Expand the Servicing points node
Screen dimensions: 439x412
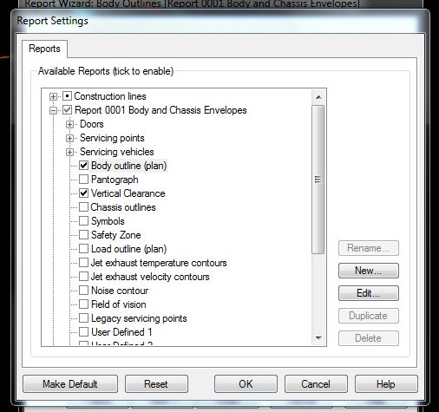click(69, 138)
